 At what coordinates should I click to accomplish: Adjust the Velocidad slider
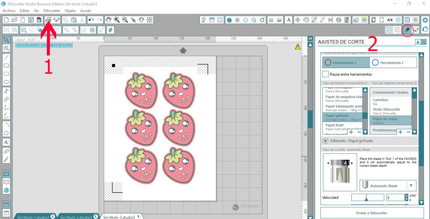point(367,198)
